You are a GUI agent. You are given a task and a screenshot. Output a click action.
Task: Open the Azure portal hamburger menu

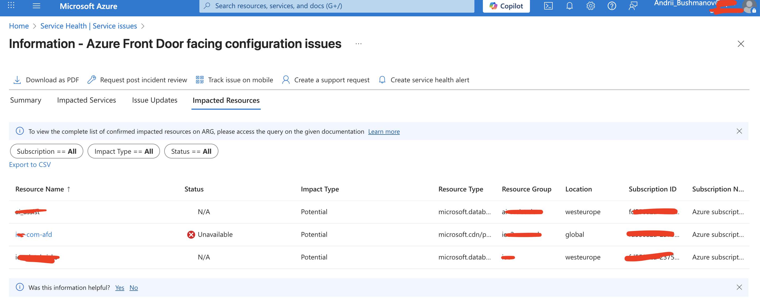36,6
